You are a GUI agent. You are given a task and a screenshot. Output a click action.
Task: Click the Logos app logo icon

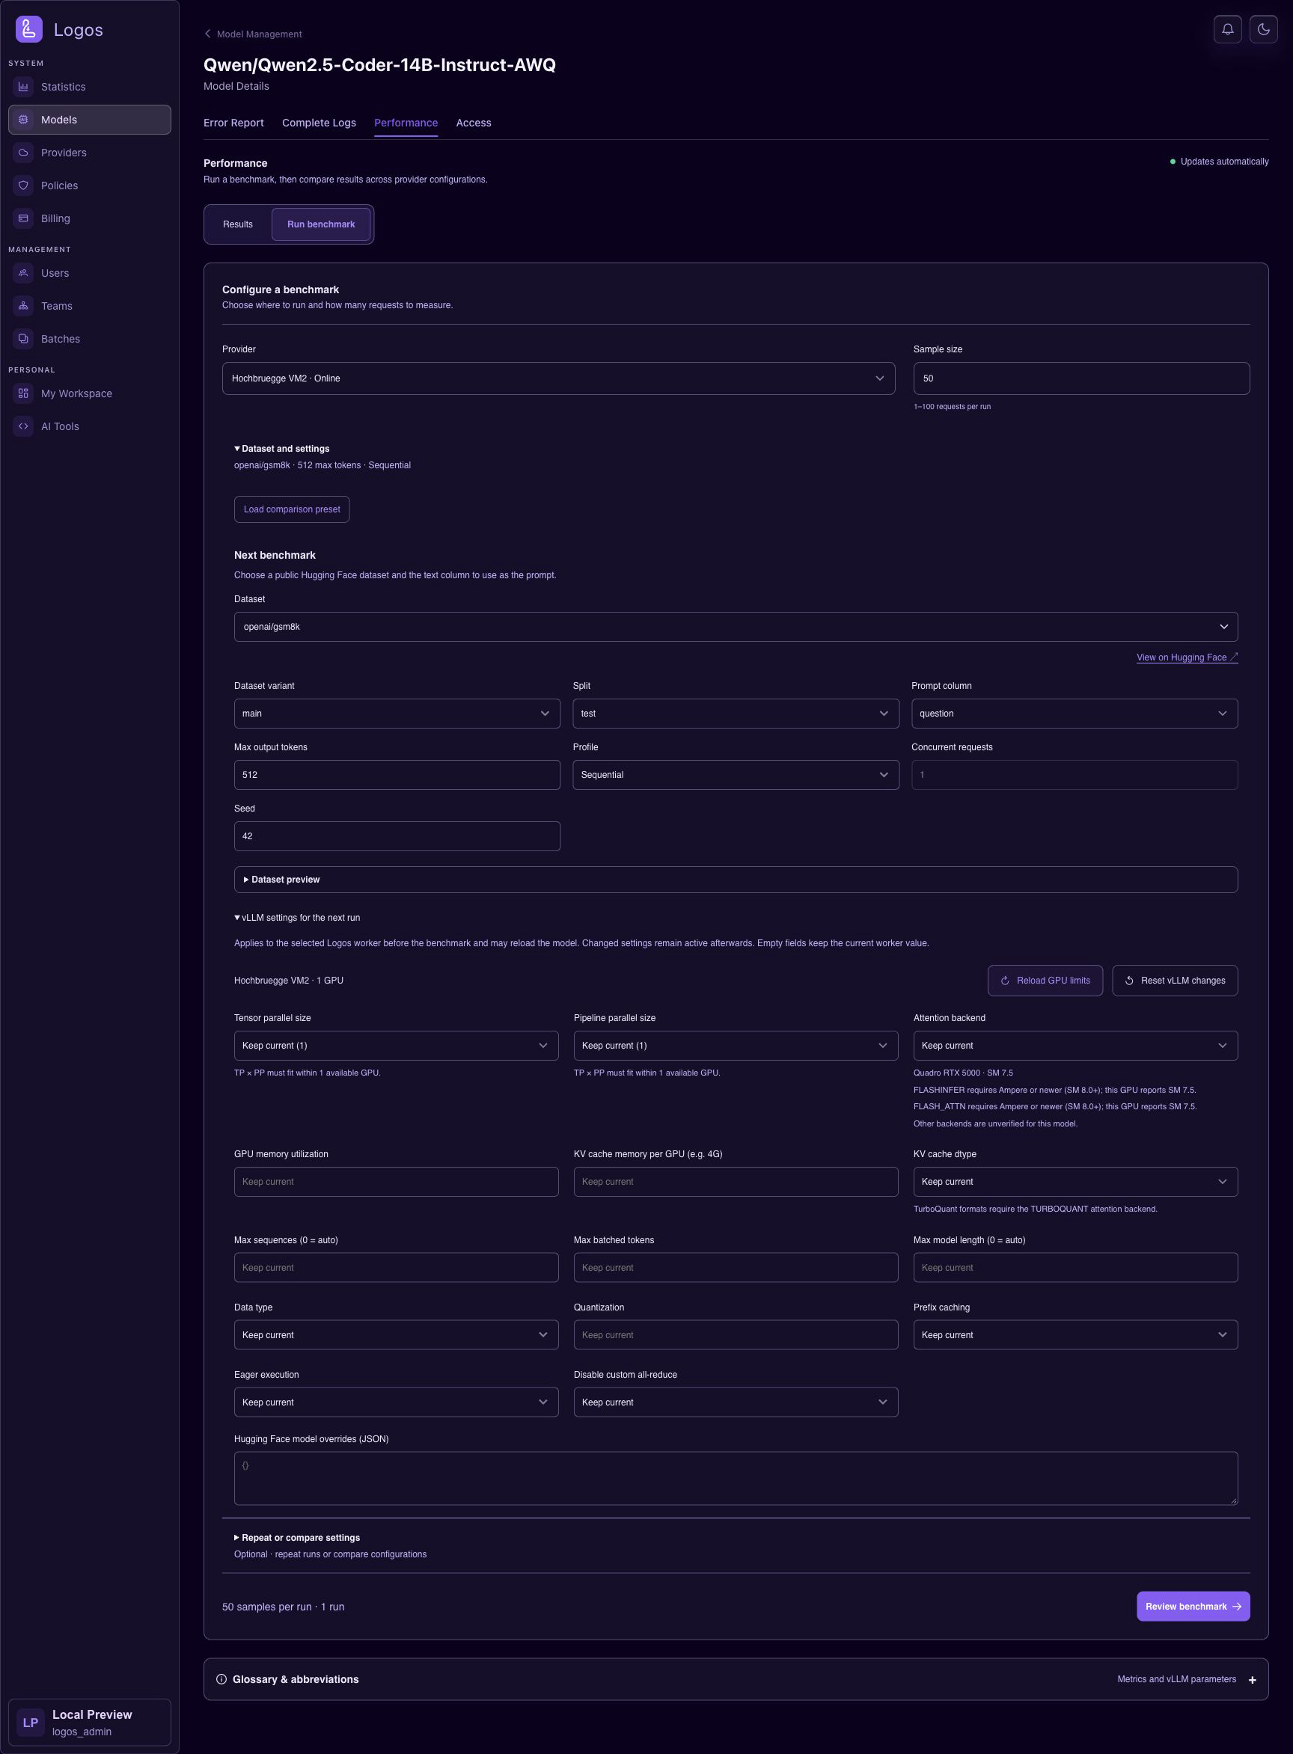click(29, 30)
